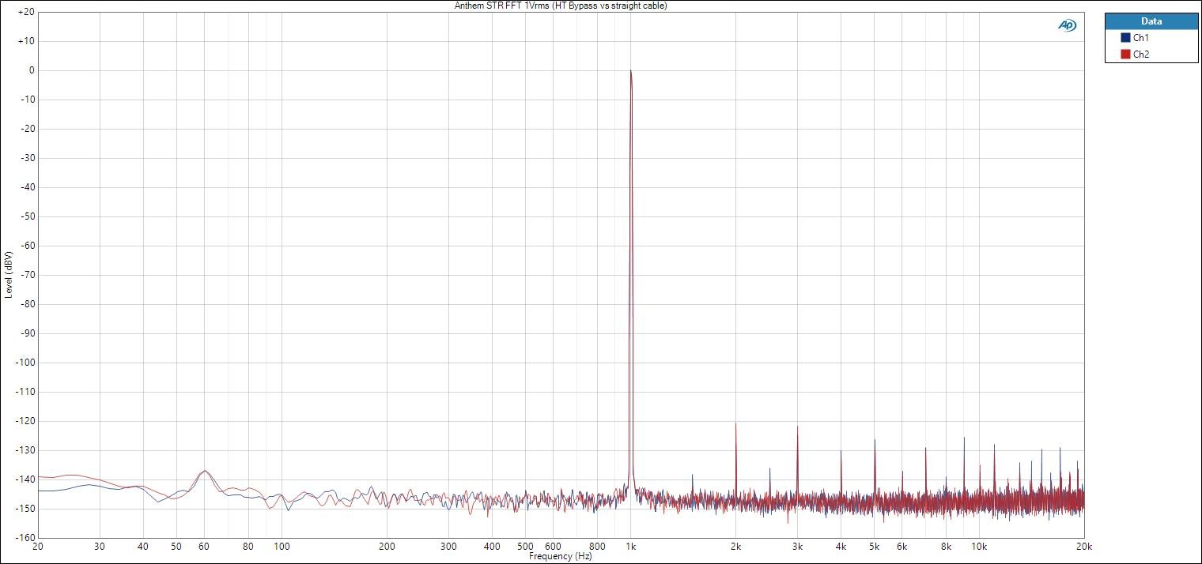Click the Data legend header
Image resolution: width=1202 pixels, height=564 pixels.
(1151, 21)
